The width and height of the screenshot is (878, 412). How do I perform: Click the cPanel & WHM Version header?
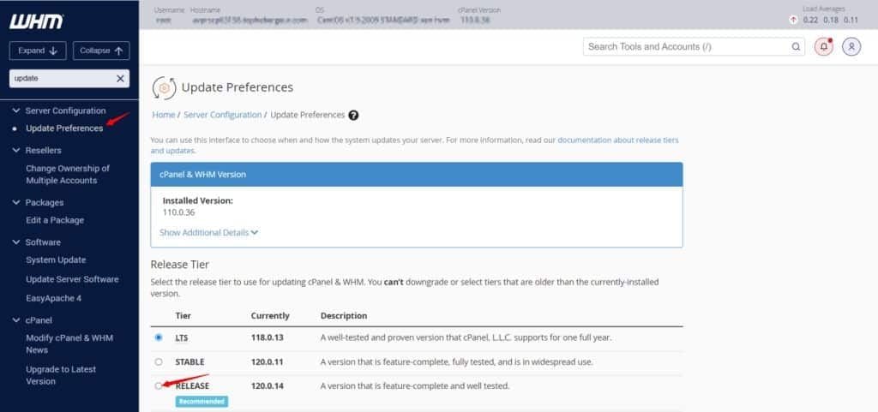(417, 175)
